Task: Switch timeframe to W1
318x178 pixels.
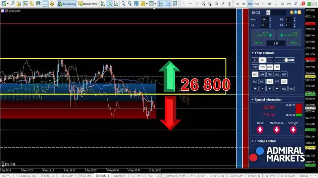Action: click(282, 4)
